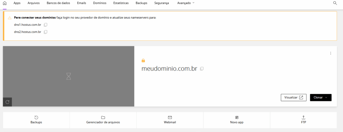Refresh the site preview screenshot
Screen dimensions: 343x132
click(7, 102)
